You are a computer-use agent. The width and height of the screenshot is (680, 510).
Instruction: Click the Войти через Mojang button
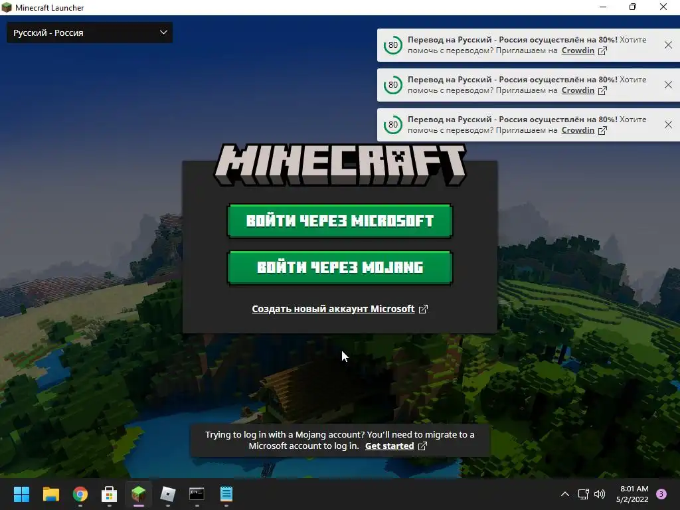tap(340, 267)
